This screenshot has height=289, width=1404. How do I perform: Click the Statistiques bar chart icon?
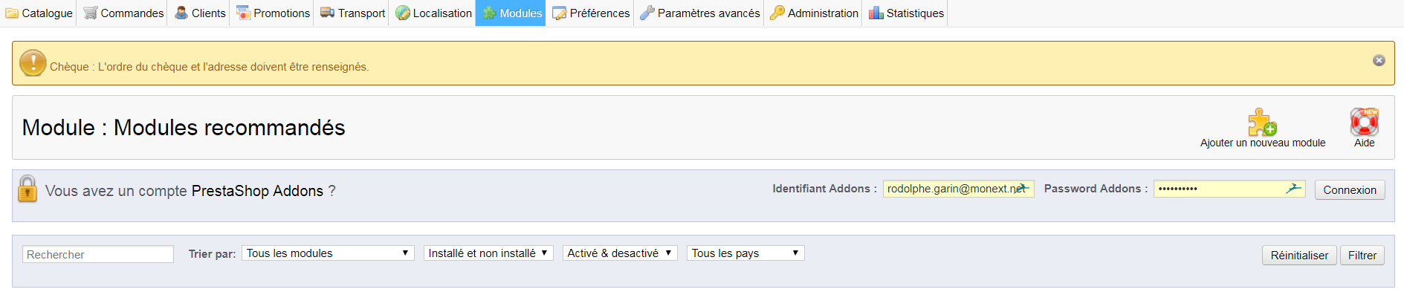pos(876,13)
